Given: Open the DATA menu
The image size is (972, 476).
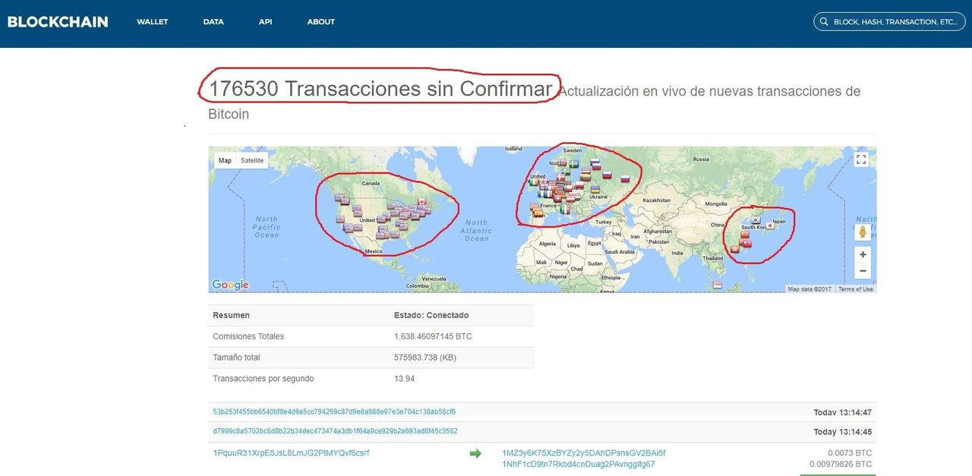Looking at the screenshot, I should (x=213, y=22).
